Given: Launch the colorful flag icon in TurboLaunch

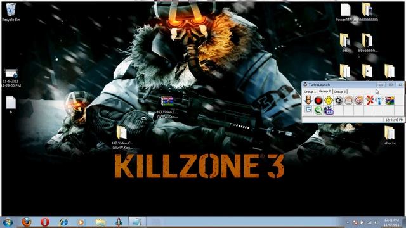Looking at the screenshot, I should pyautogui.click(x=390, y=100).
